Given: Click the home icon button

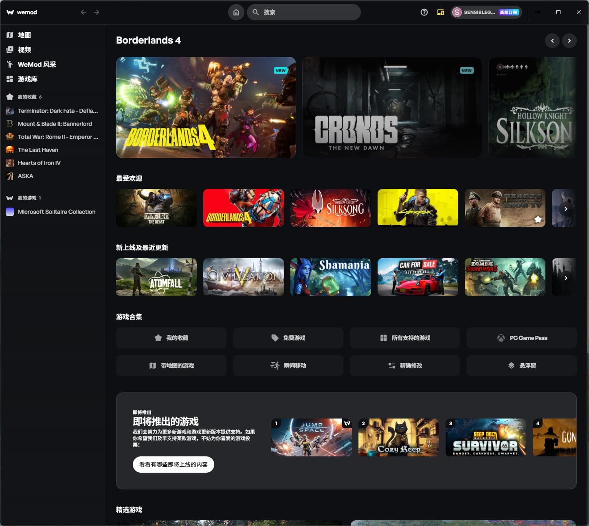Looking at the screenshot, I should click(x=236, y=12).
